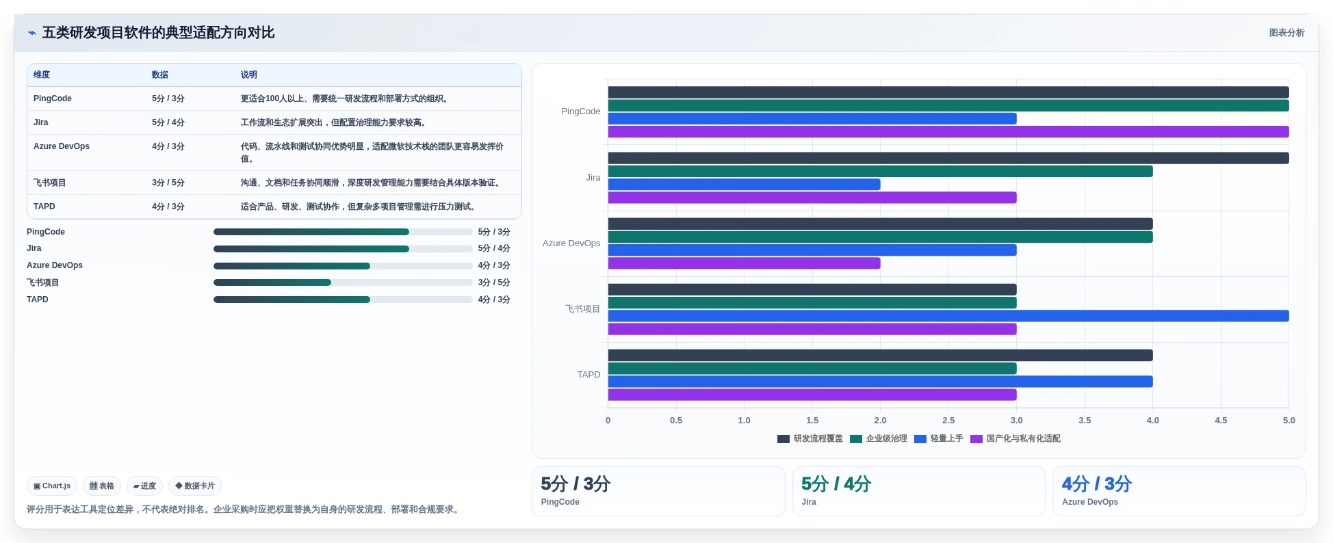Click the TAPD progress bar
Image resolution: width=1333 pixels, height=543 pixels.
tap(343, 300)
